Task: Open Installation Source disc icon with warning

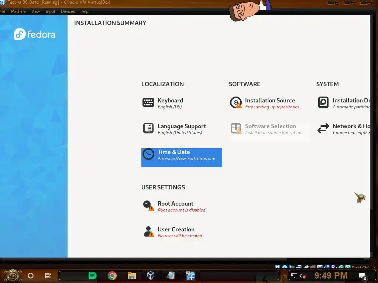Action: click(x=236, y=102)
